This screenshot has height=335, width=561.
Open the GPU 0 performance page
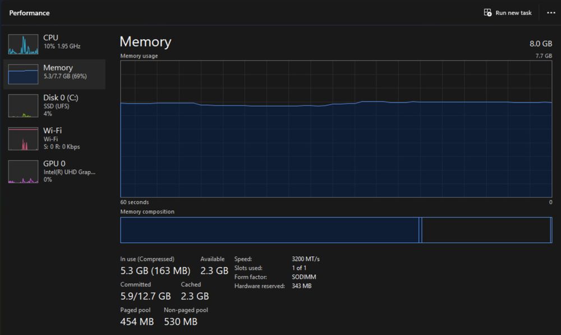pyautogui.click(x=54, y=171)
